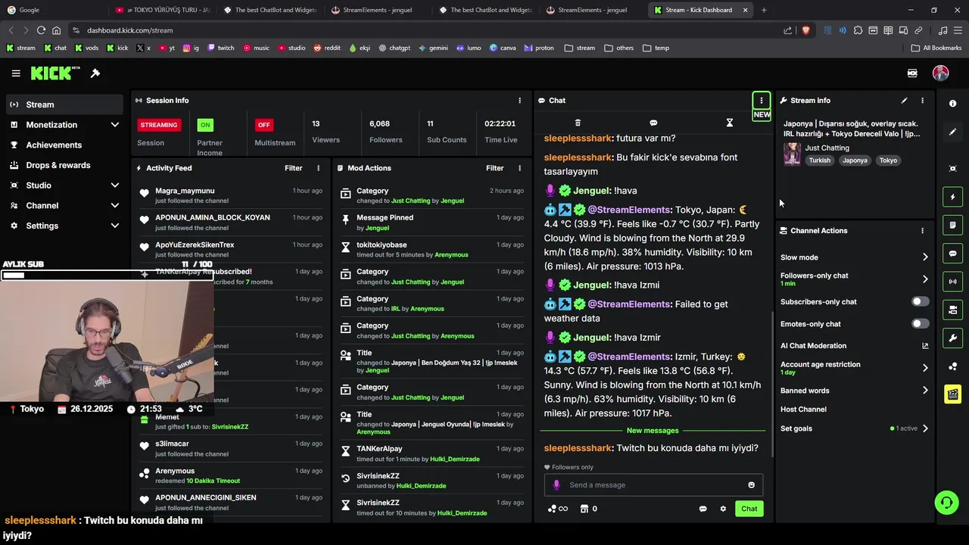Open the hamburger menu beside the Kick logo

click(16, 73)
